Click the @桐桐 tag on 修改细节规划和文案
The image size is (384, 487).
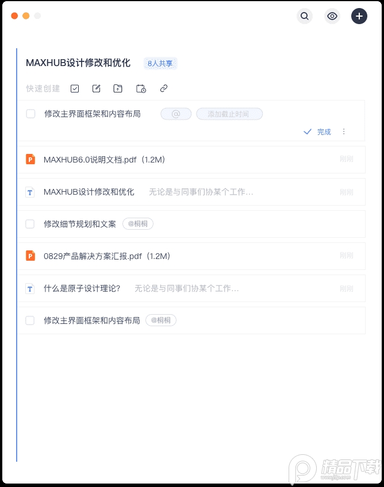coord(138,223)
